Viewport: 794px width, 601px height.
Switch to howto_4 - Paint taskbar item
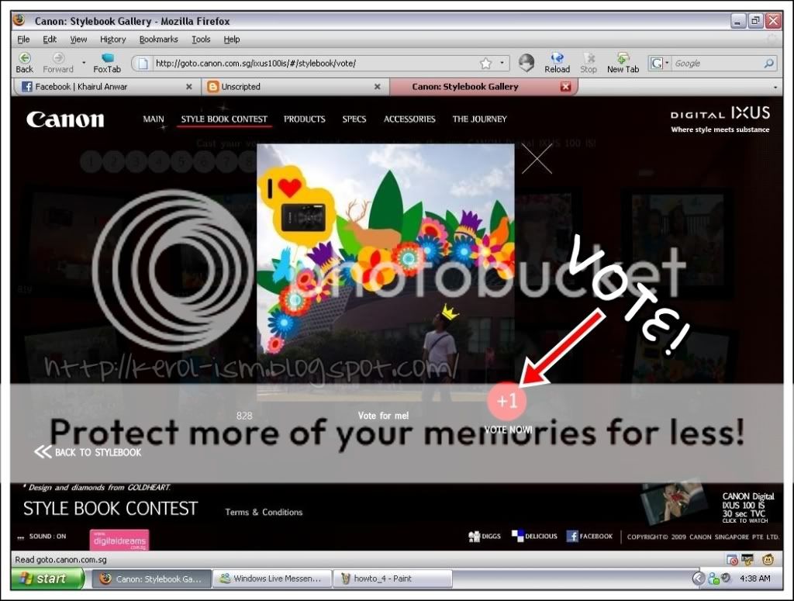392,579
